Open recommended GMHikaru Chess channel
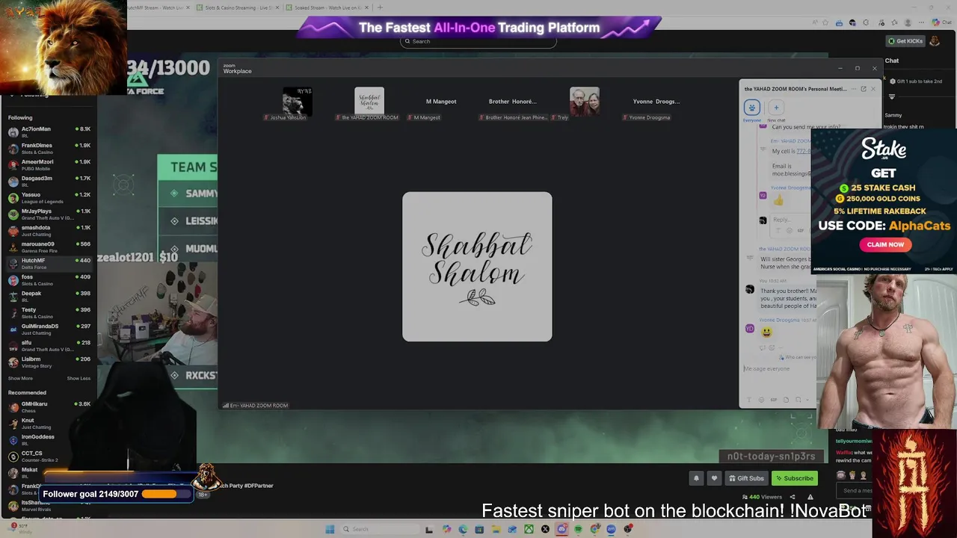The width and height of the screenshot is (957, 538). coord(49,407)
